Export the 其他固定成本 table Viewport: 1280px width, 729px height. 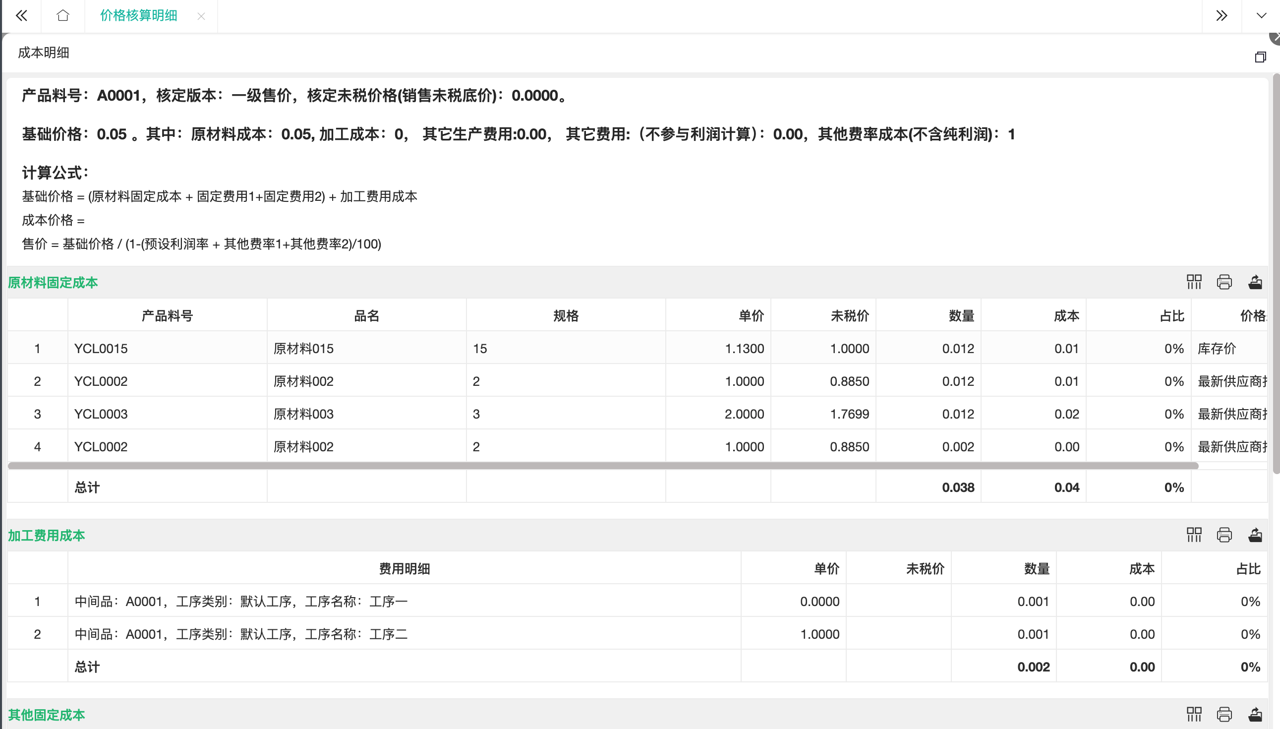(1255, 714)
